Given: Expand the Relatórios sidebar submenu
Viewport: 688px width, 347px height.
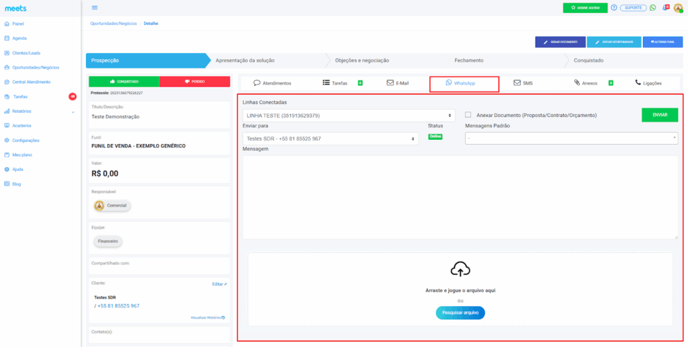Looking at the screenshot, I should [72, 112].
